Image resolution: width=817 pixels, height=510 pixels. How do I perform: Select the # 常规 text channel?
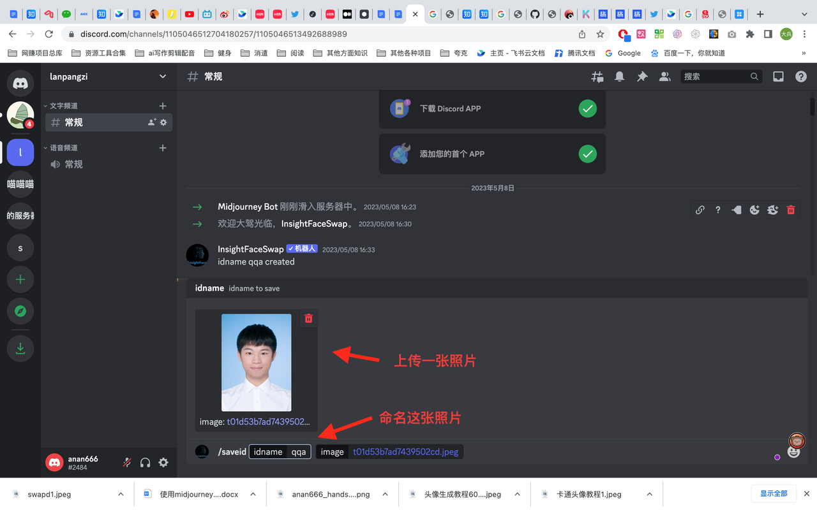pos(107,122)
